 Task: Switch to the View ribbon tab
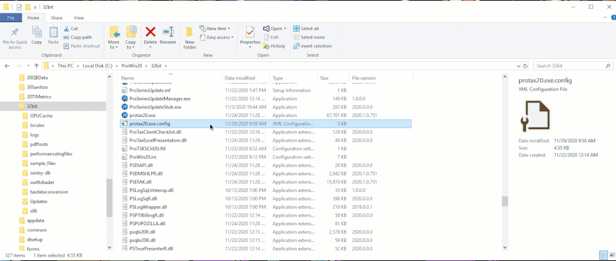click(79, 18)
